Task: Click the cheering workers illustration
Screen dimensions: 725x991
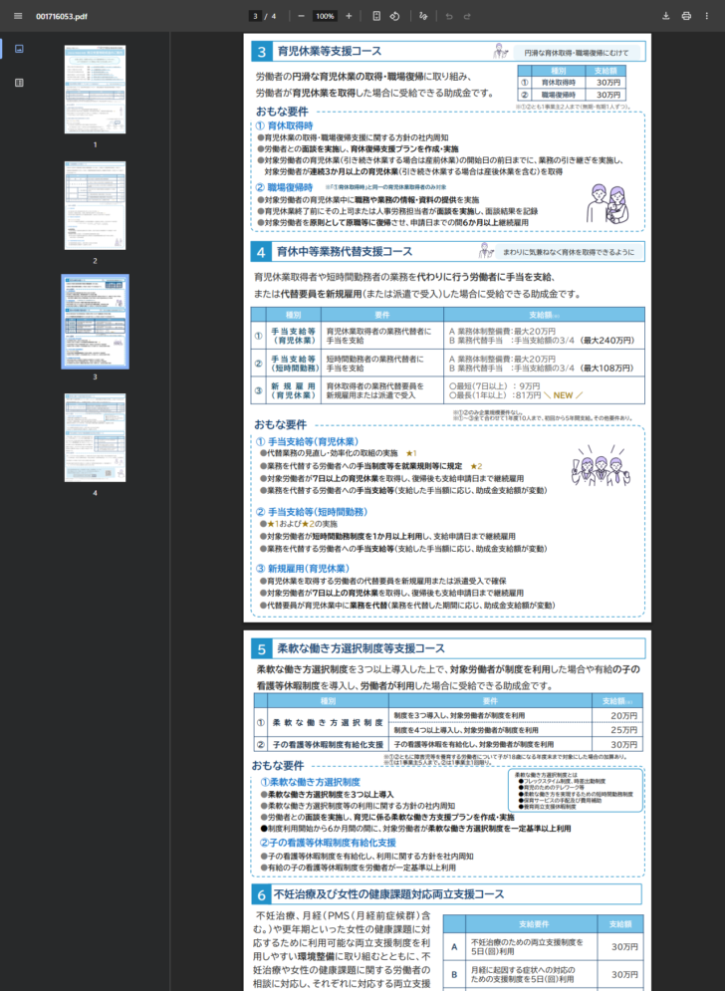Action: [602, 465]
